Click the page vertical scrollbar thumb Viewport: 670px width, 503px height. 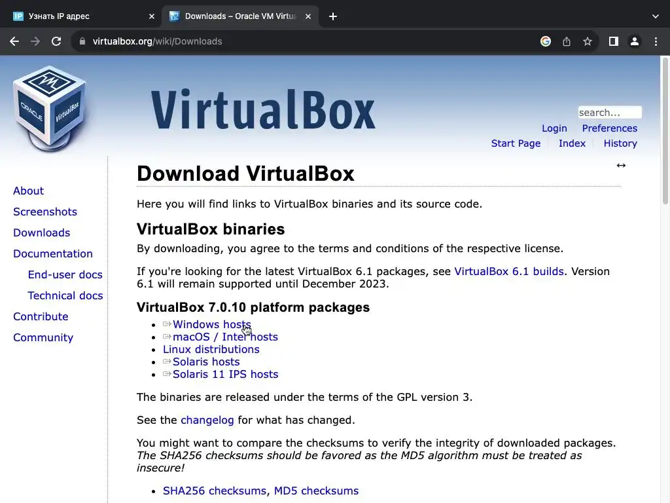click(665, 130)
